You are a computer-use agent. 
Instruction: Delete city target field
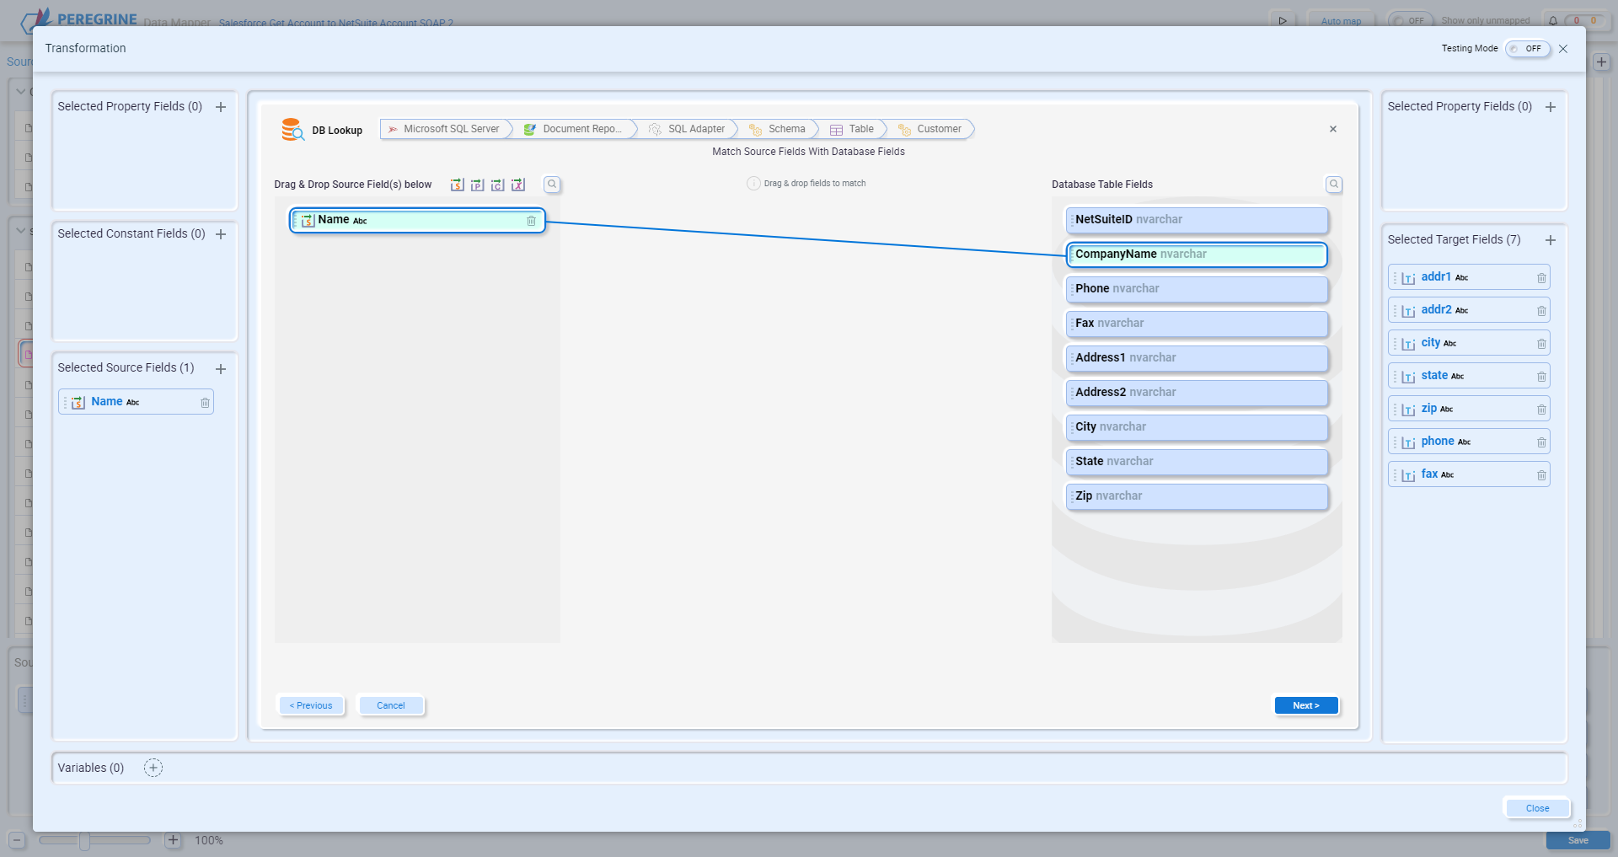click(x=1541, y=344)
